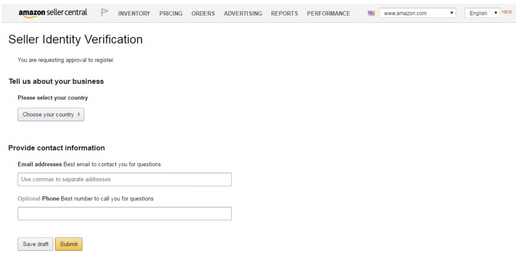
Task: Click the marketplace dropdown arrow
Action: tap(452, 13)
